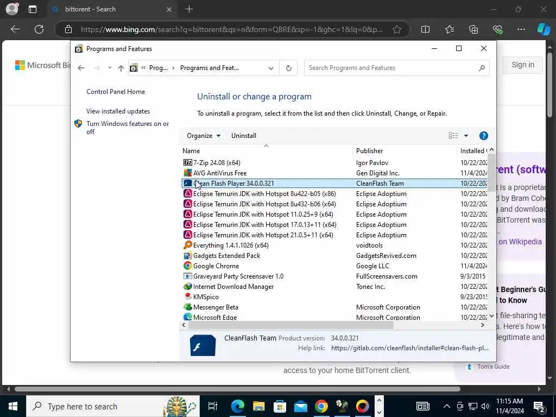Open Mail app from taskbar
This screenshot has height=417, width=556.
click(301, 406)
